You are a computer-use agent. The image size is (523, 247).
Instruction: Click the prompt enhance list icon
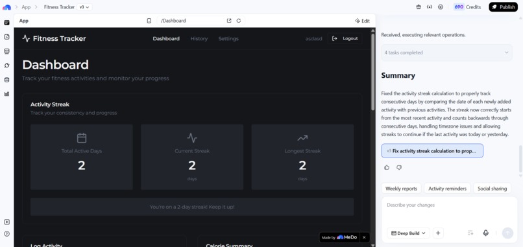(470, 233)
